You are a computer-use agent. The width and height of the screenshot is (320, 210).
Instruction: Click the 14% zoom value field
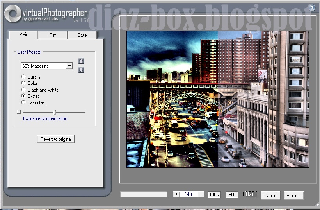click(188, 194)
